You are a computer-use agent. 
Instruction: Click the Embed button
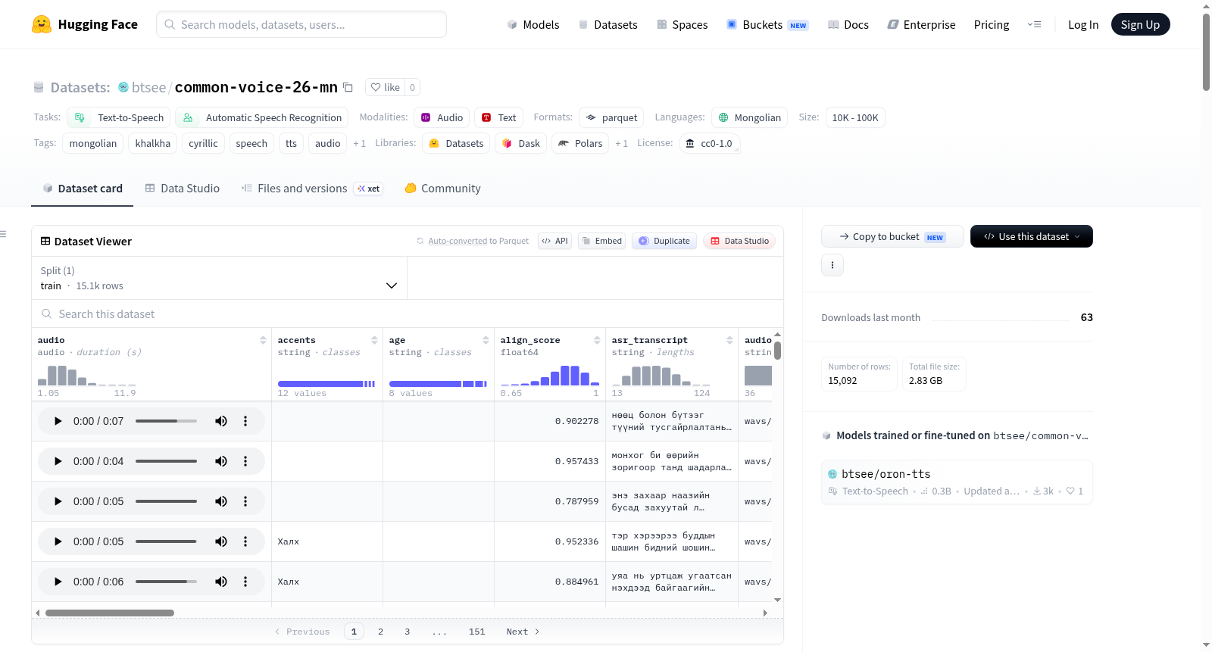601,241
